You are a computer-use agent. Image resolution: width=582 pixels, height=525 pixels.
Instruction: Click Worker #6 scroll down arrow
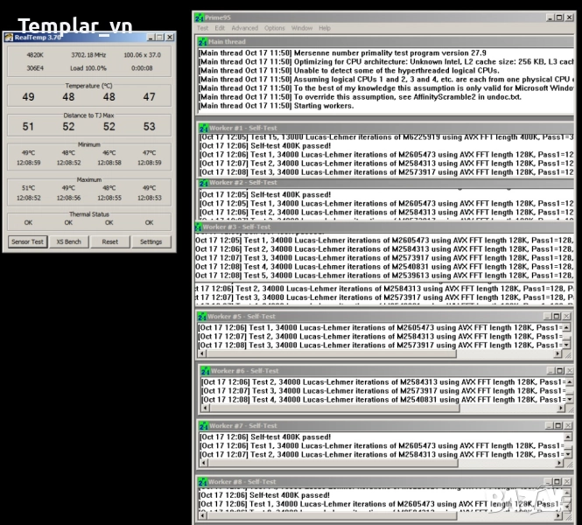[568, 399]
